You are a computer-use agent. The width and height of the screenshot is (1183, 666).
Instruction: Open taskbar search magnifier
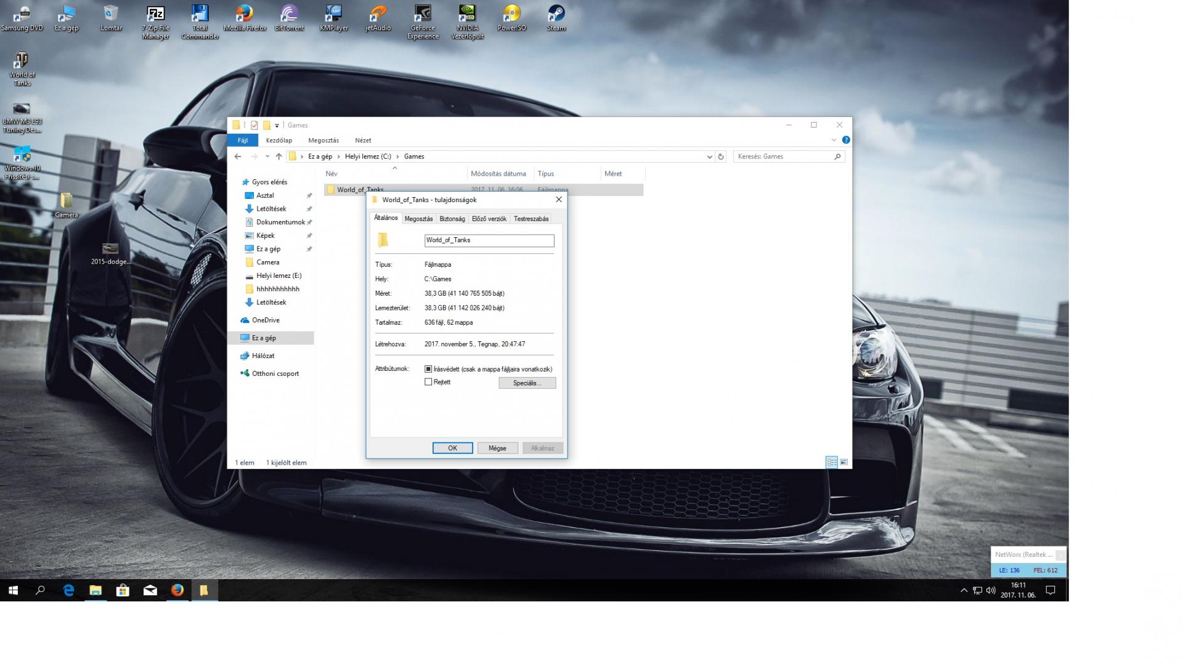pos(40,590)
